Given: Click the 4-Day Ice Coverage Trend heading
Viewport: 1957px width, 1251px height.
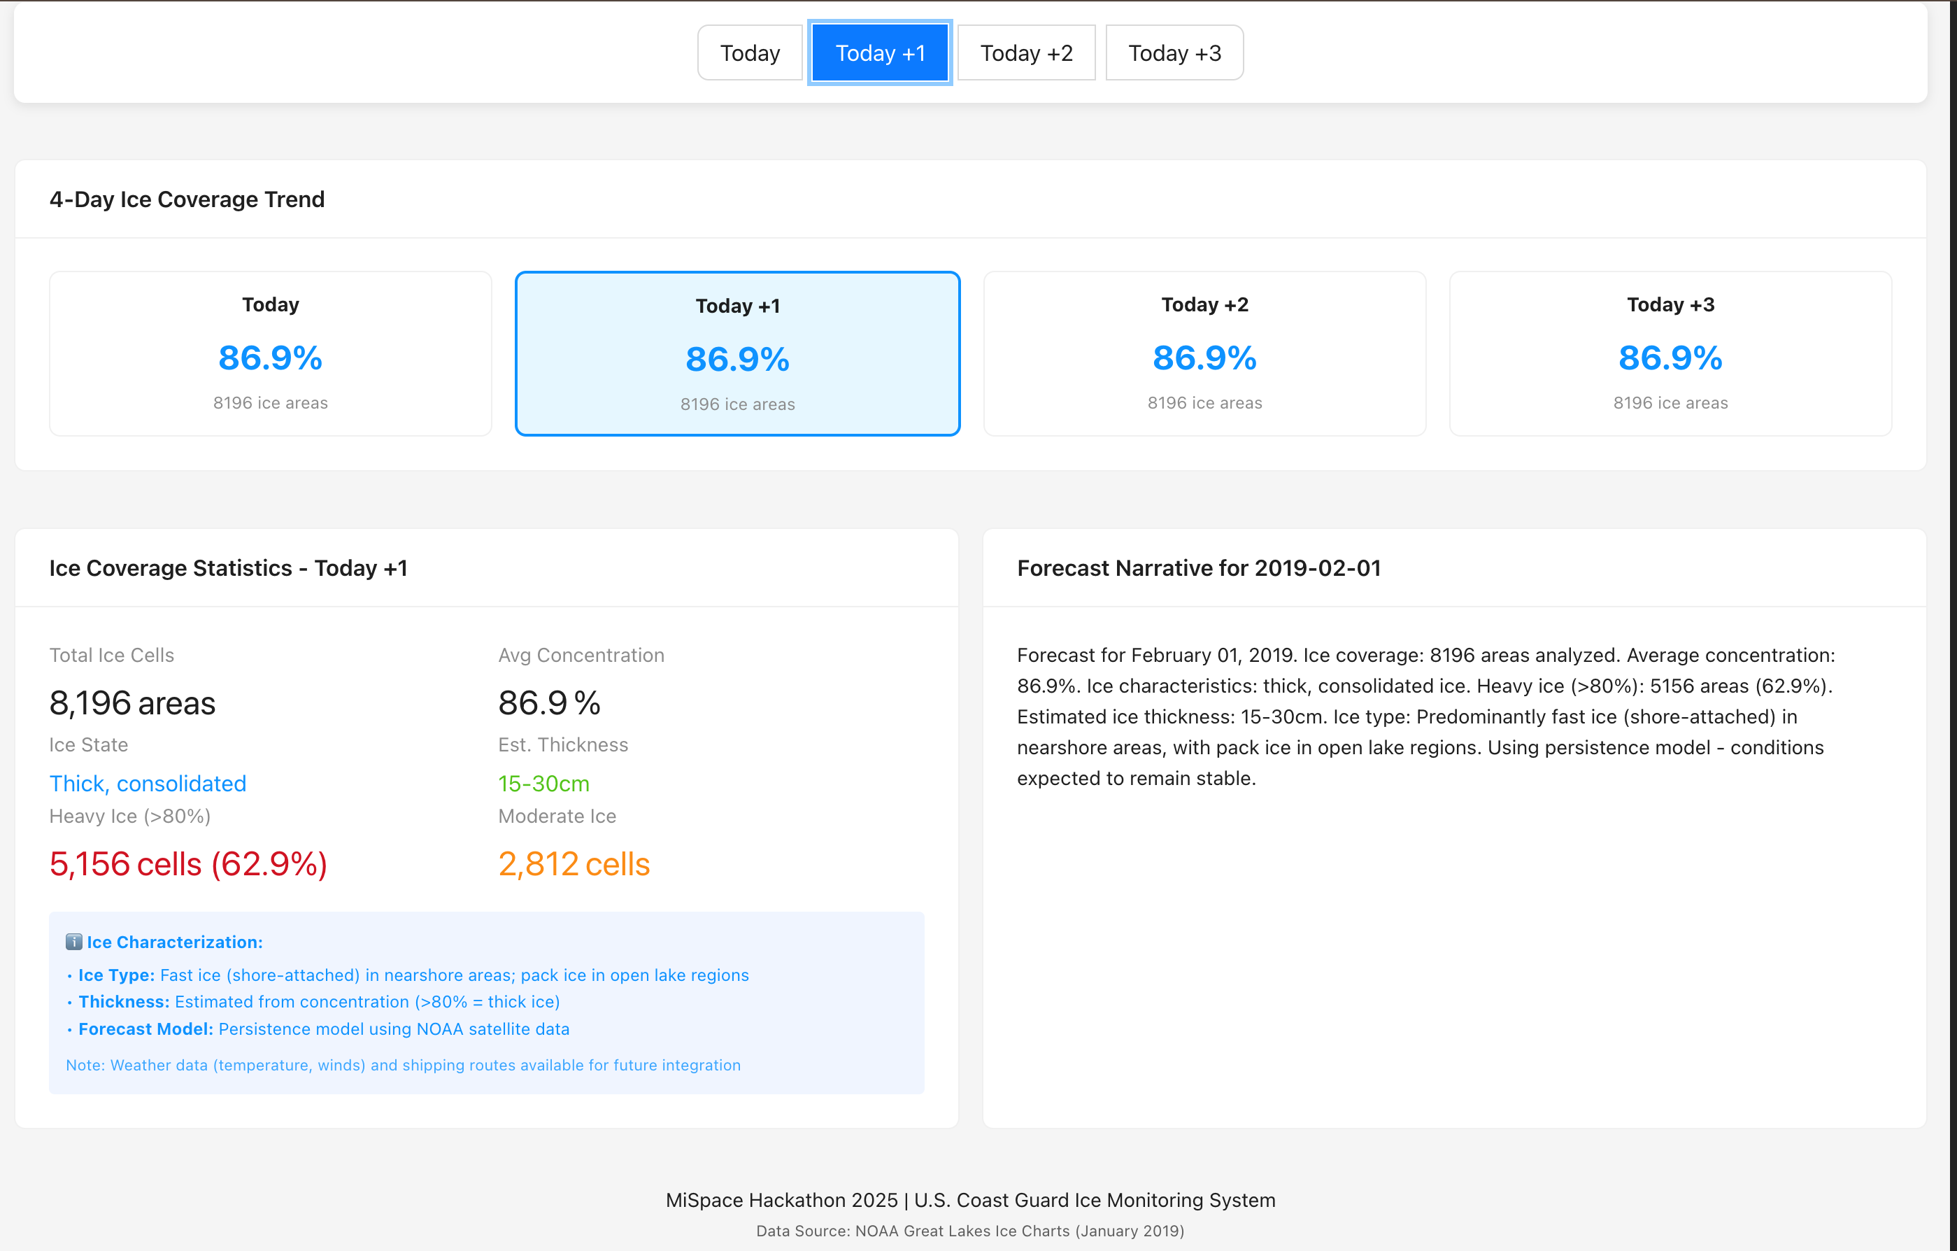Looking at the screenshot, I should [187, 199].
